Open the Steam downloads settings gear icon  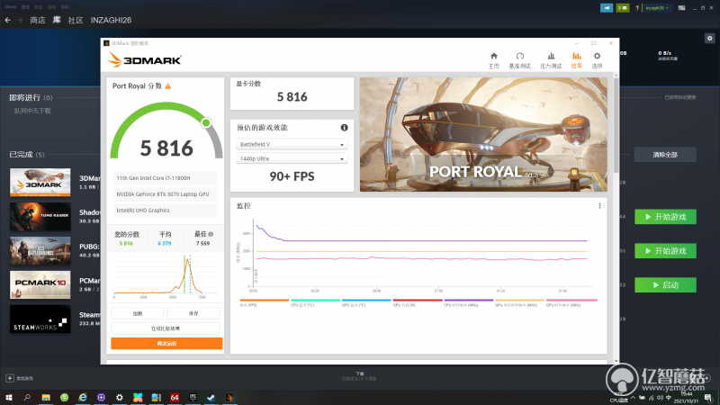[x=709, y=38]
